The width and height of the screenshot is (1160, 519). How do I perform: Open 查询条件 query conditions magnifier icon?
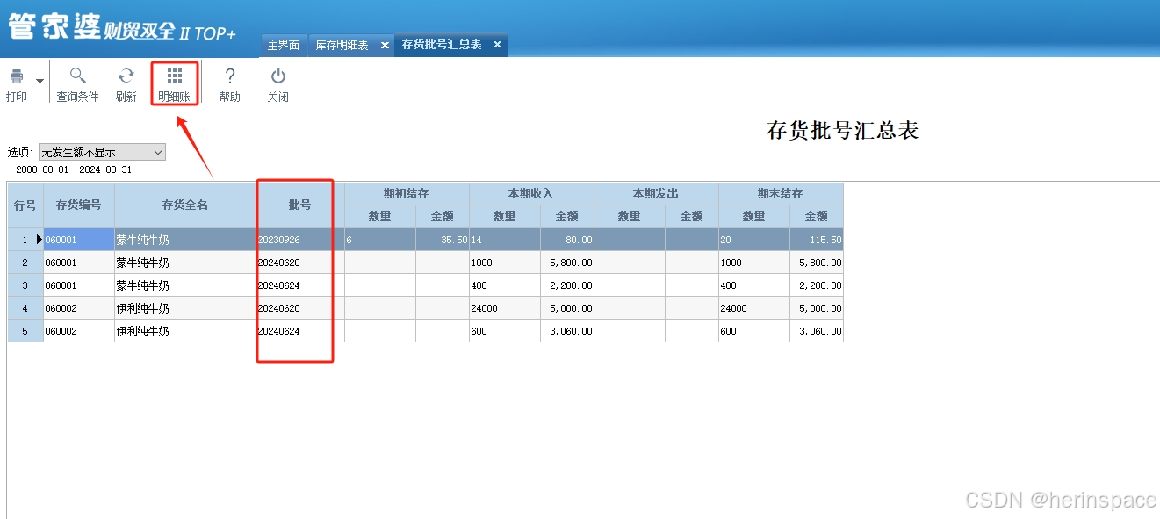(x=77, y=76)
